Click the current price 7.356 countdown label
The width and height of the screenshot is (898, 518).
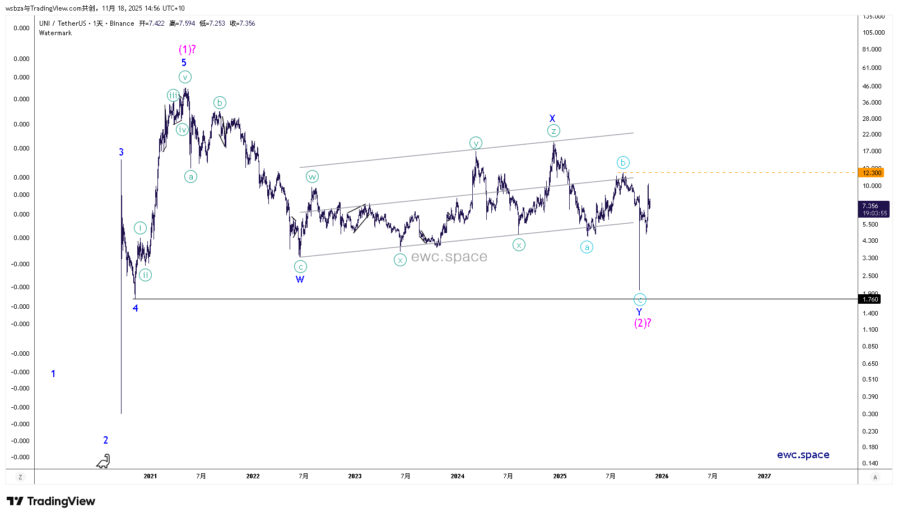[x=874, y=209]
